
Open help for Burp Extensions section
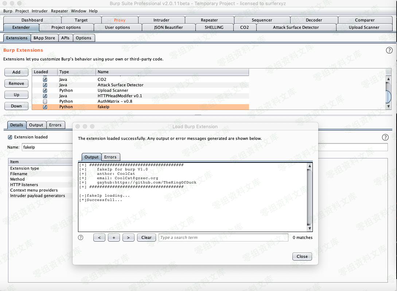389,50
